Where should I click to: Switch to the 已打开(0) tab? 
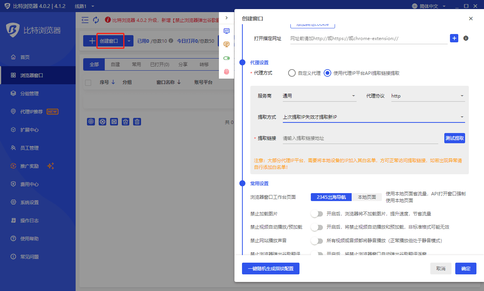tap(160, 64)
